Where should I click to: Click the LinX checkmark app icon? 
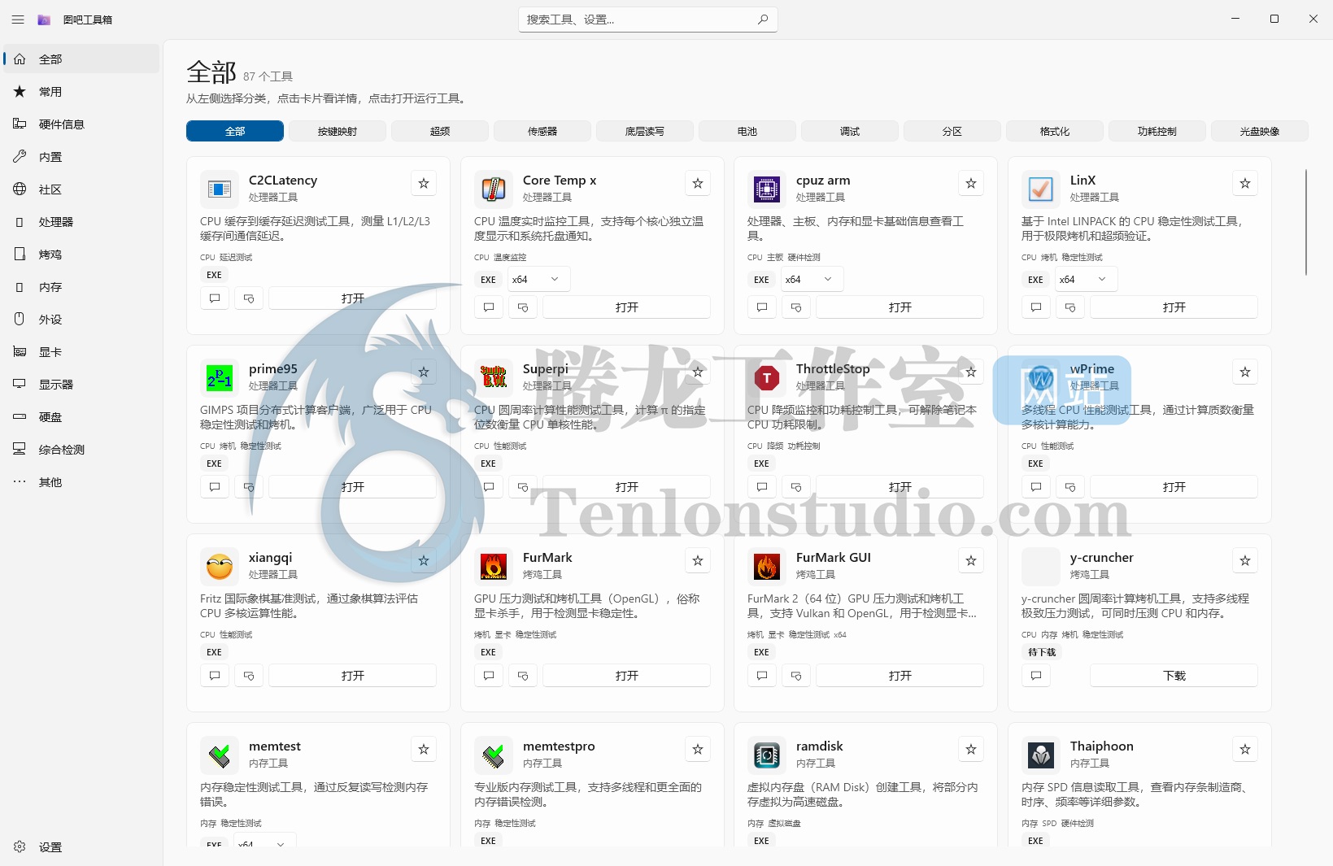pos(1041,189)
